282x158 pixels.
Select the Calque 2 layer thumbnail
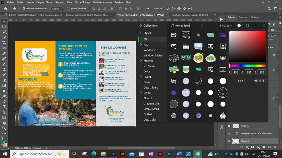pyautogui.click(x=236, y=126)
